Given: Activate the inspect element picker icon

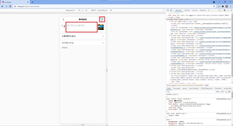Looking at the screenshot, I should 168,10.
